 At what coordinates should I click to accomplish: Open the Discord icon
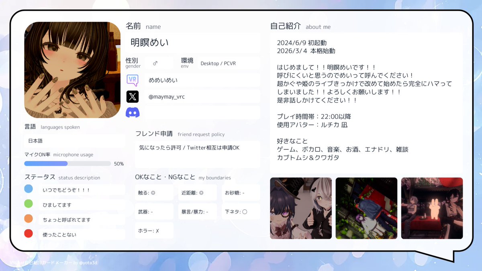click(133, 112)
